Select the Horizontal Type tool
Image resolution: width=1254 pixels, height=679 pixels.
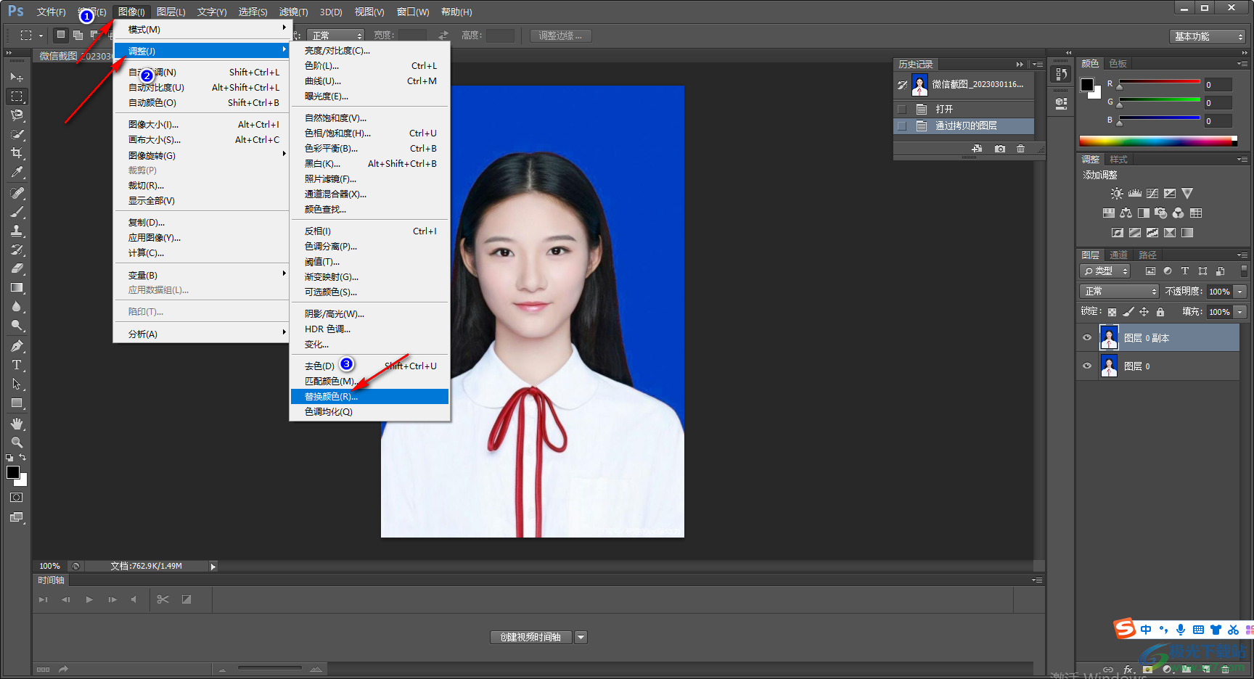coord(17,365)
